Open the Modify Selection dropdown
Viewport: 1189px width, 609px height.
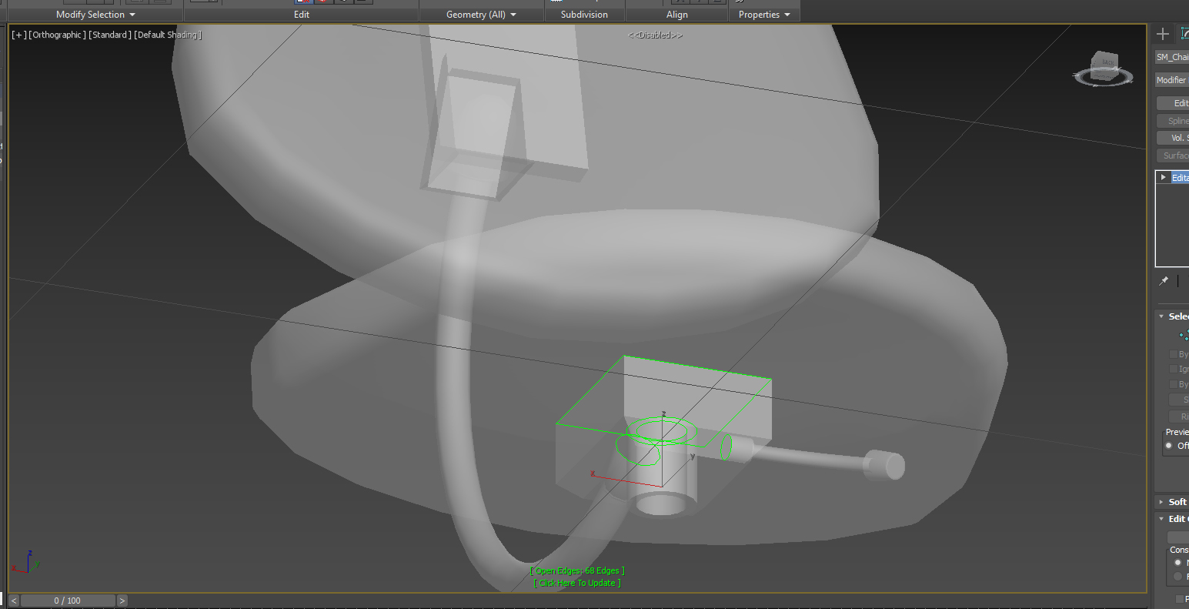click(x=95, y=15)
